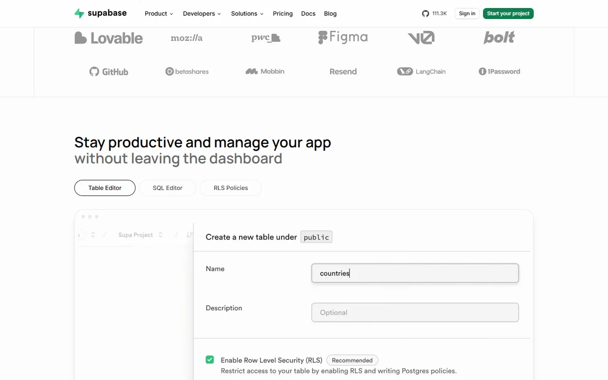Expand the Solutions menu
This screenshot has height=380, width=608.
point(247,14)
